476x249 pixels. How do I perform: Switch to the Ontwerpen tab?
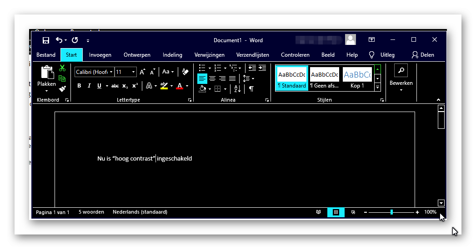(137, 55)
